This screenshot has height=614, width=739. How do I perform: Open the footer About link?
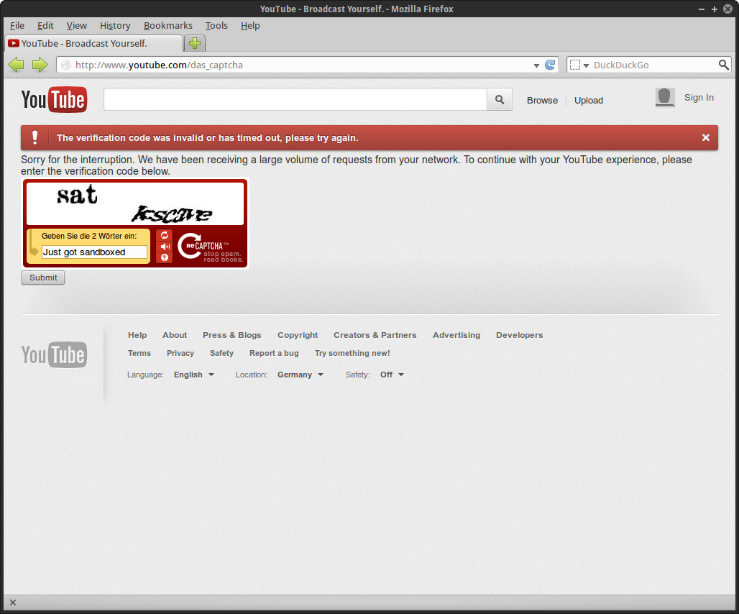(175, 335)
